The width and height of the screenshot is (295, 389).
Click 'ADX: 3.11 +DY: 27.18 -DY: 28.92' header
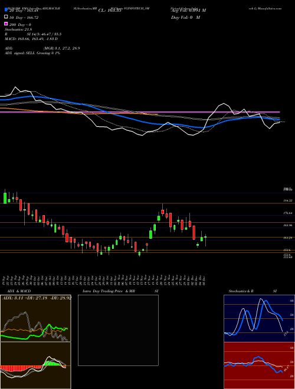[x=37, y=298]
